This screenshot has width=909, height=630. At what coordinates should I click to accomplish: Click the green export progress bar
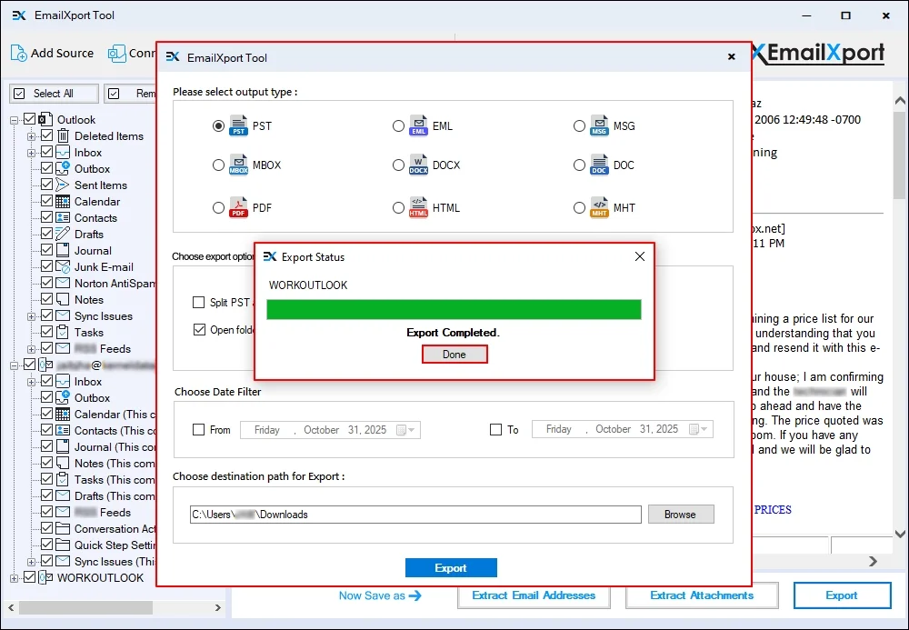coord(454,309)
